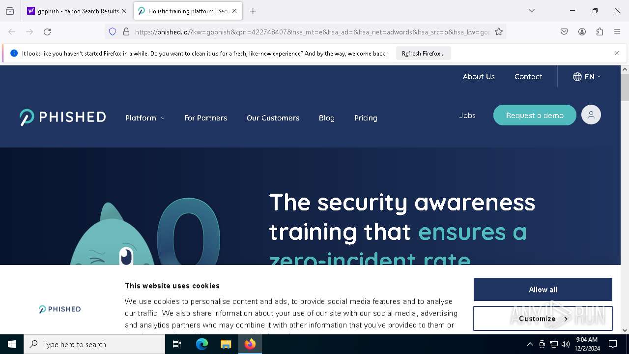Open the notification center icon
This screenshot has width=629, height=354.
613,344
